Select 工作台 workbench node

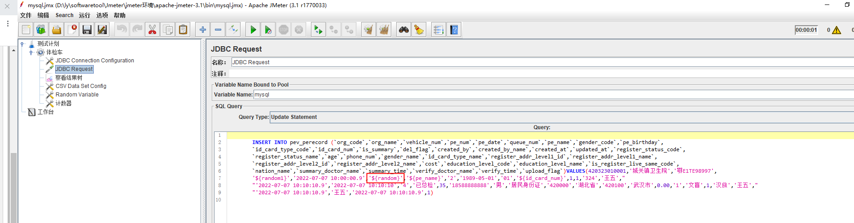(45, 112)
